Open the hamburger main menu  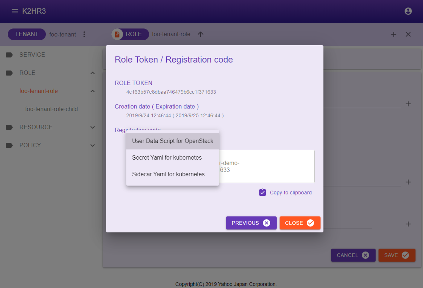pos(15,11)
